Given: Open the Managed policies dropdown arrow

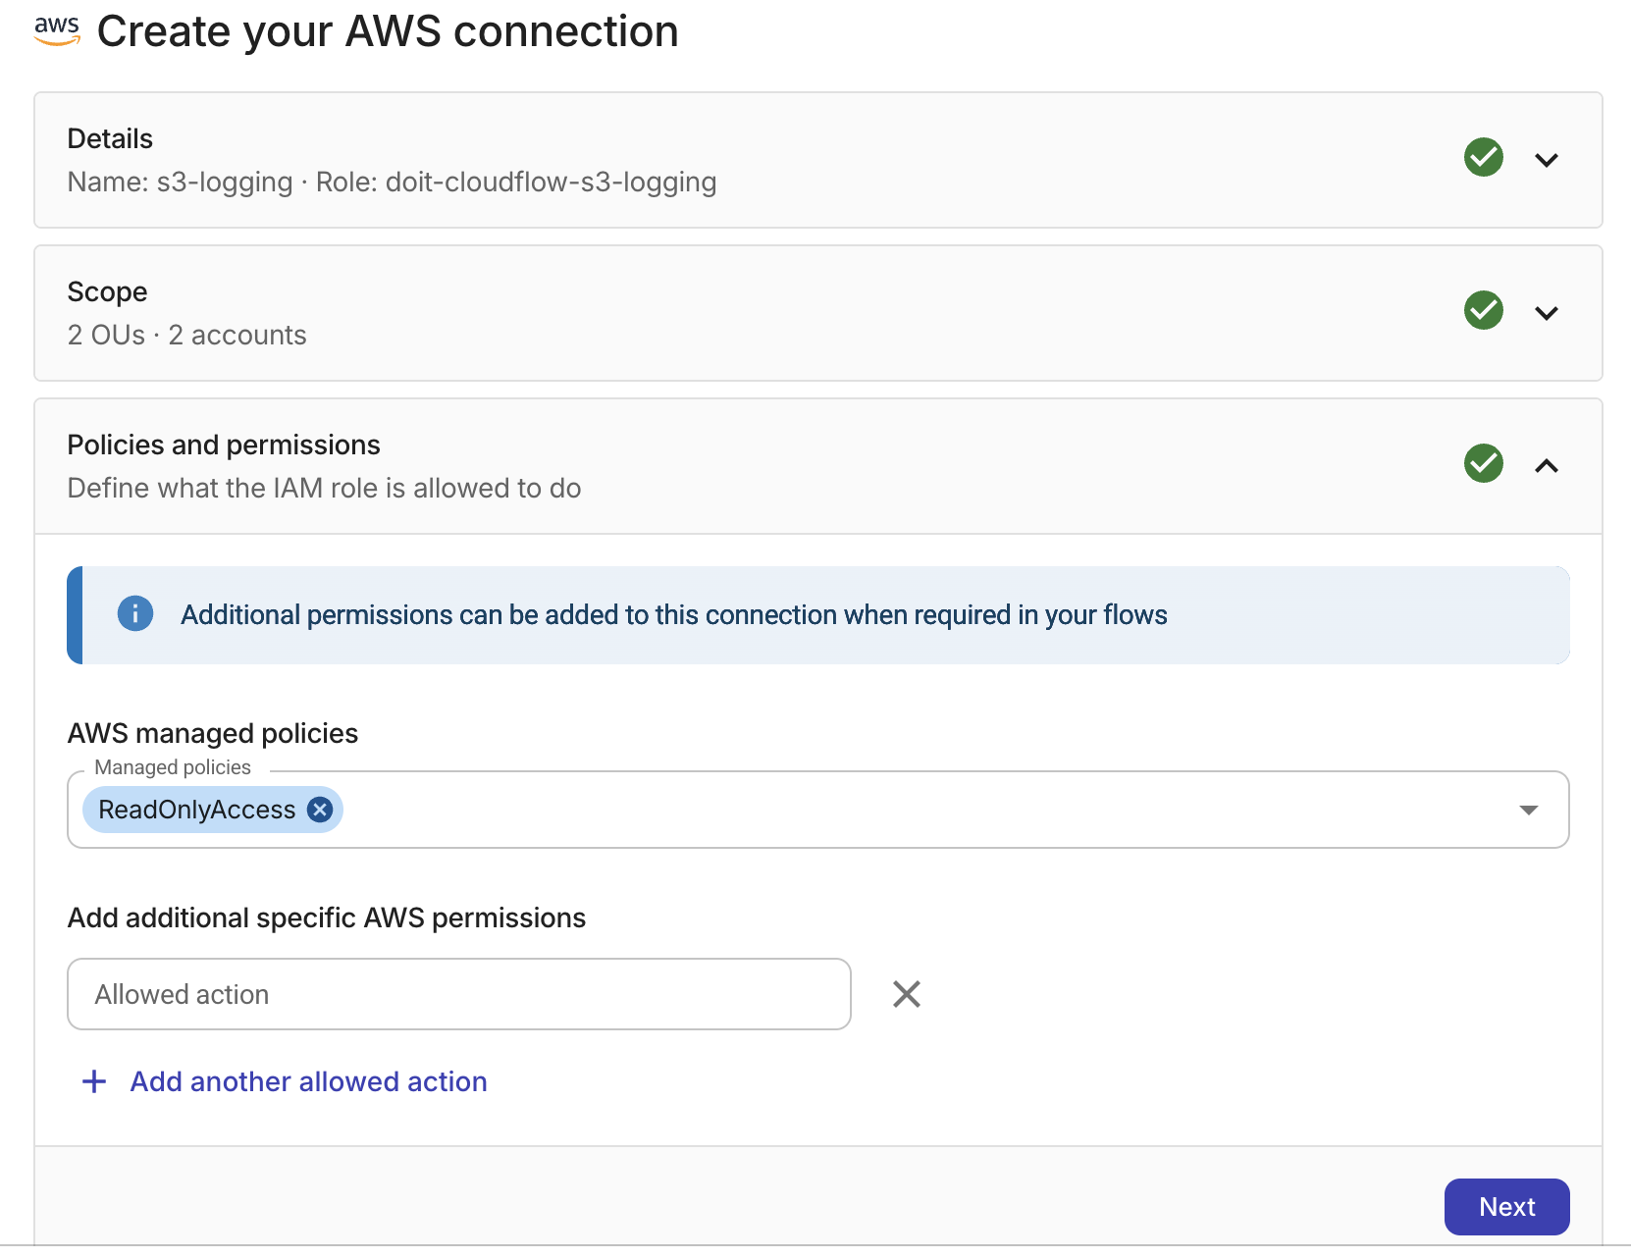Looking at the screenshot, I should (x=1528, y=810).
